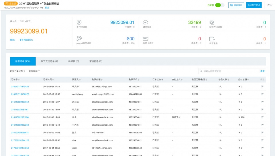
Task: Open order link 217033132177253
Action: pyautogui.click(x=20, y=148)
